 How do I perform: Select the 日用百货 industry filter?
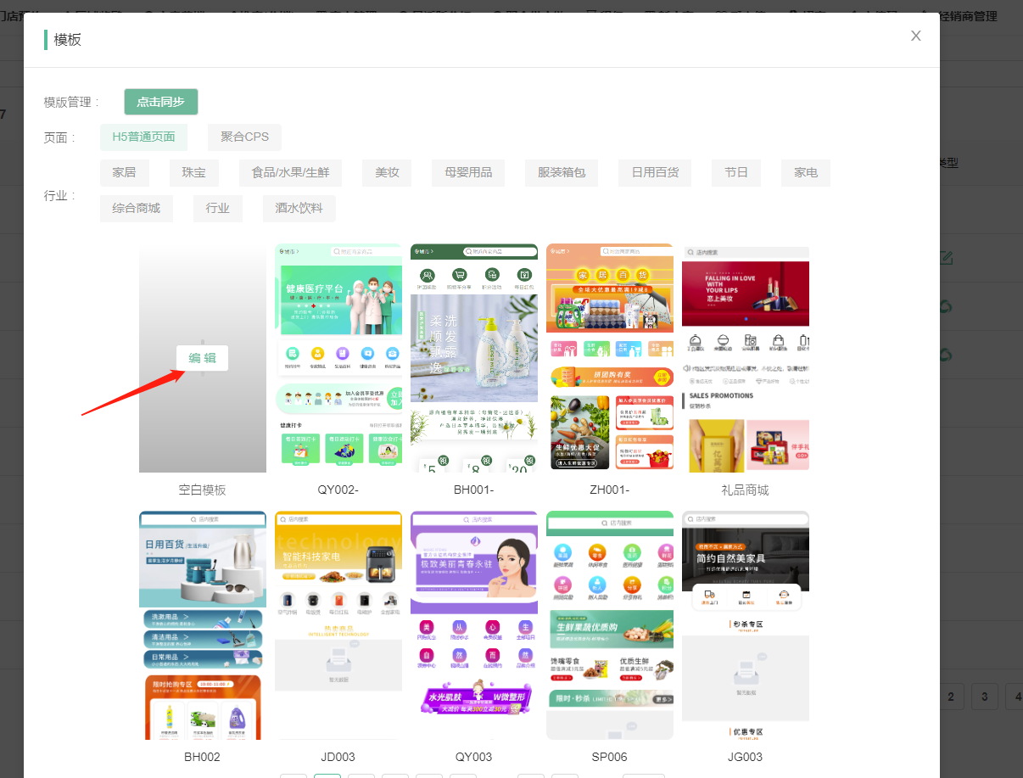click(x=654, y=173)
